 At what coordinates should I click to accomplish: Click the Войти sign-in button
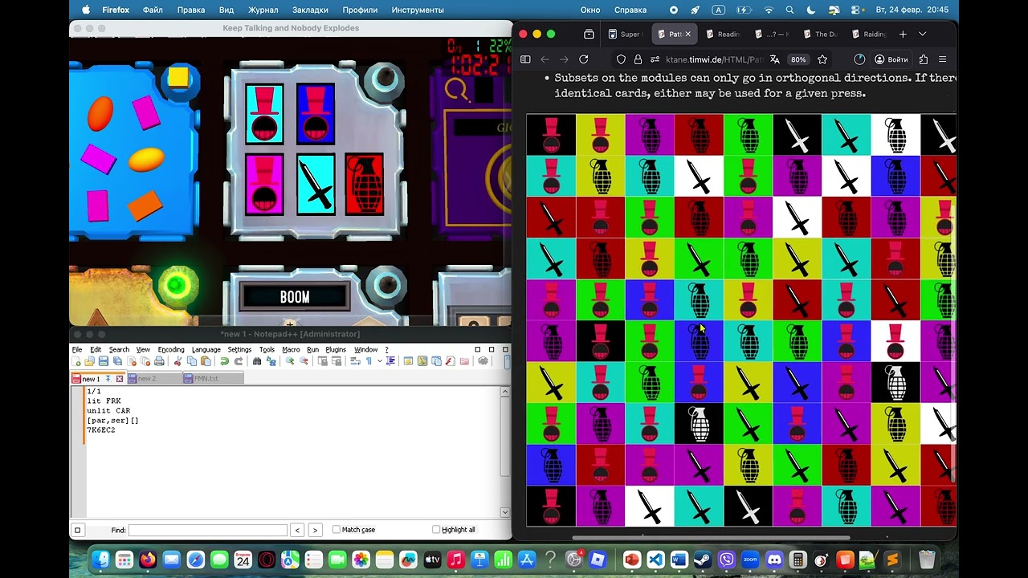click(891, 59)
